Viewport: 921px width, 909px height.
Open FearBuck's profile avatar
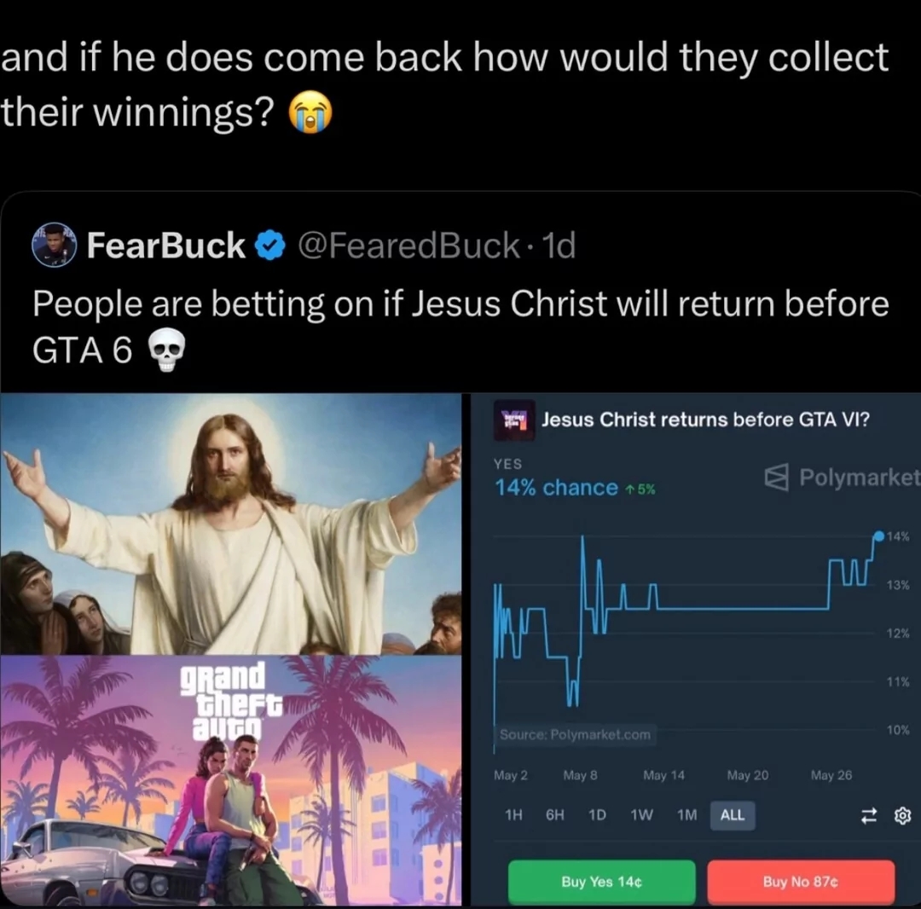pyautogui.click(x=54, y=245)
